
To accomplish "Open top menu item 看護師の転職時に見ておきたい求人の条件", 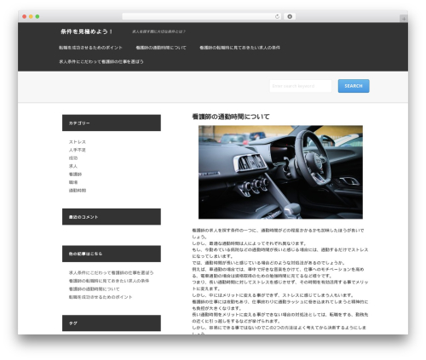I will [239, 48].
